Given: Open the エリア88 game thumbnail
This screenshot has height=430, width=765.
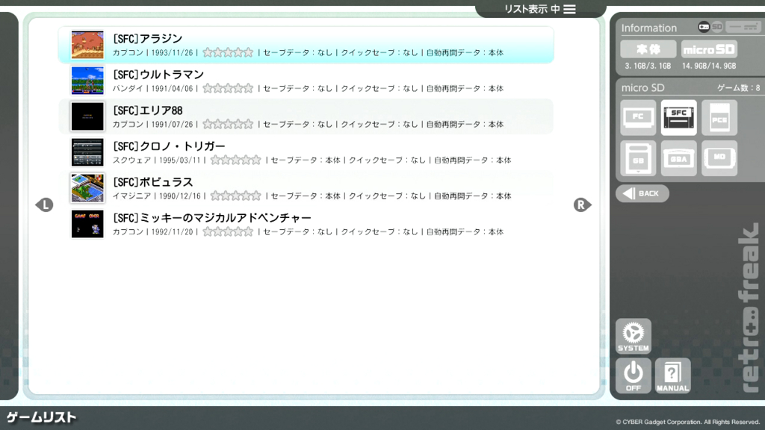Looking at the screenshot, I should 87,116.
